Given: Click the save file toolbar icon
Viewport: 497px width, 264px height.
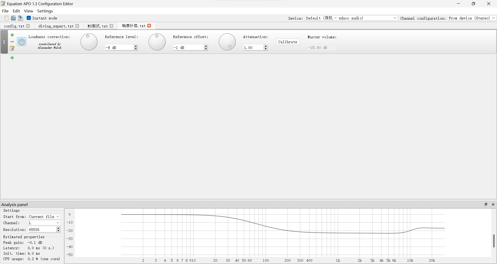Looking at the screenshot, I should point(20,18).
